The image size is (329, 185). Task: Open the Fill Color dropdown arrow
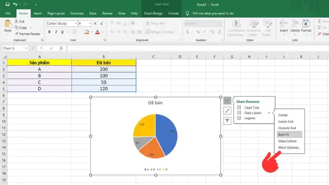pyautogui.click(x=92, y=32)
